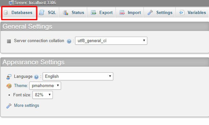Open the Databases tab

[x=19, y=12]
